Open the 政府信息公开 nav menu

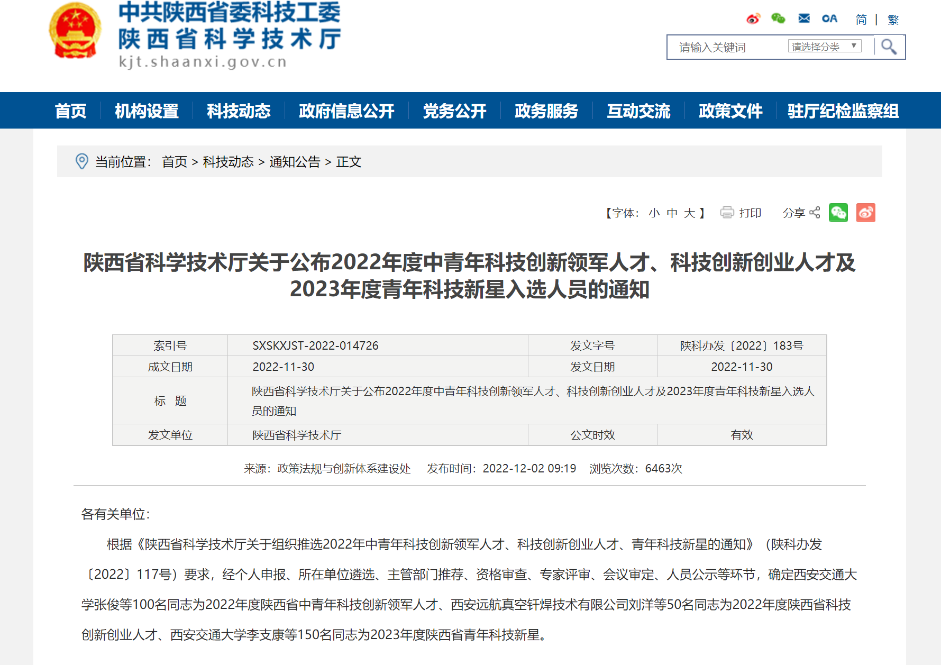(346, 111)
